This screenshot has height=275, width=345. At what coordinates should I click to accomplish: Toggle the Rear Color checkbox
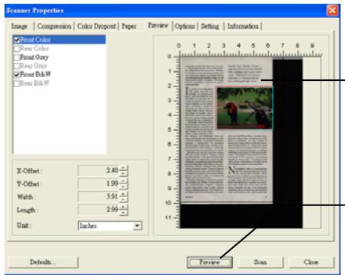tap(17, 49)
